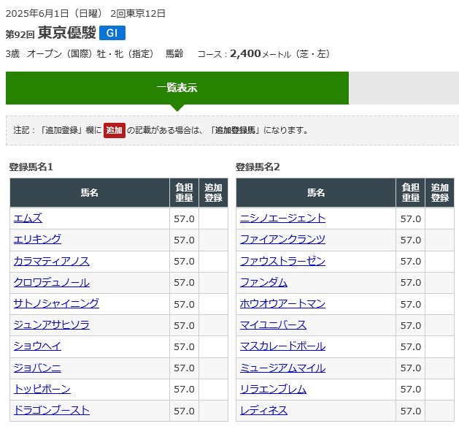
Task: Click the 馬名 header in 登録馬名1 table
Action: (x=89, y=192)
